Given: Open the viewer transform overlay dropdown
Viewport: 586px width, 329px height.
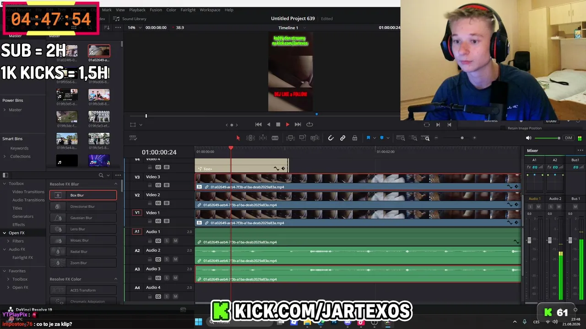Looking at the screenshot, I should (x=141, y=125).
